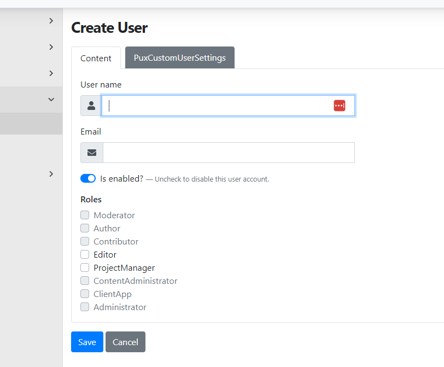The height and width of the screenshot is (367, 444).
Task: Select the Editor role checkbox
Action: [x=85, y=255]
